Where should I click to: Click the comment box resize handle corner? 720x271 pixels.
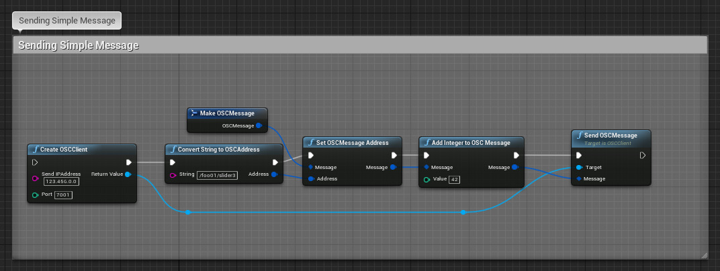click(x=703, y=255)
